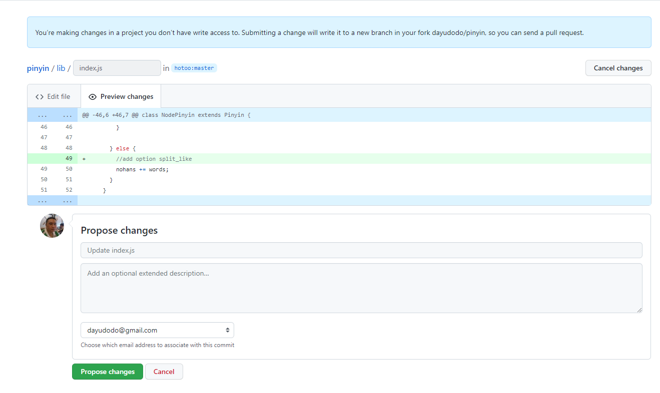Select the added line '//add option split_like'
This screenshot has width=660, height=393.
pos(154,159)
